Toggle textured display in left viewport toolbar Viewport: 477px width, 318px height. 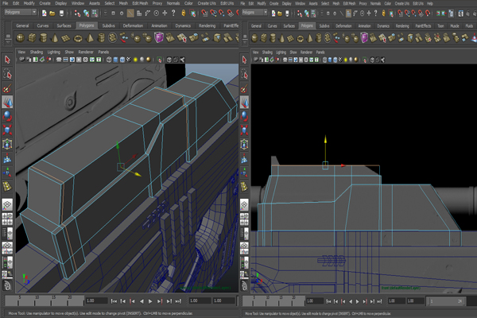pos(129,60)
